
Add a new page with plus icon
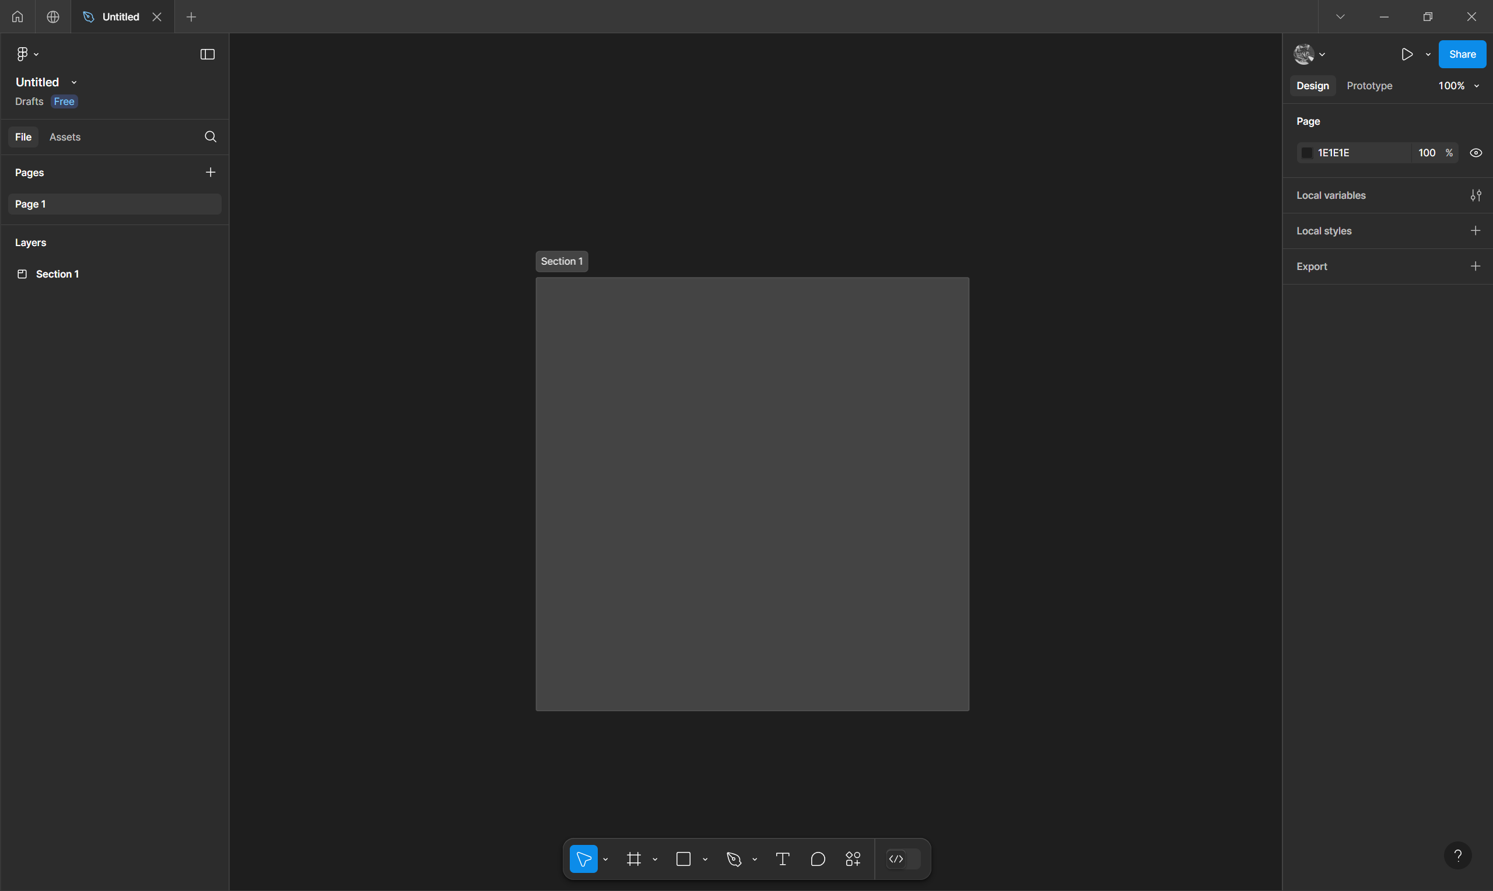pyautogui.click(x=210, y=173)
